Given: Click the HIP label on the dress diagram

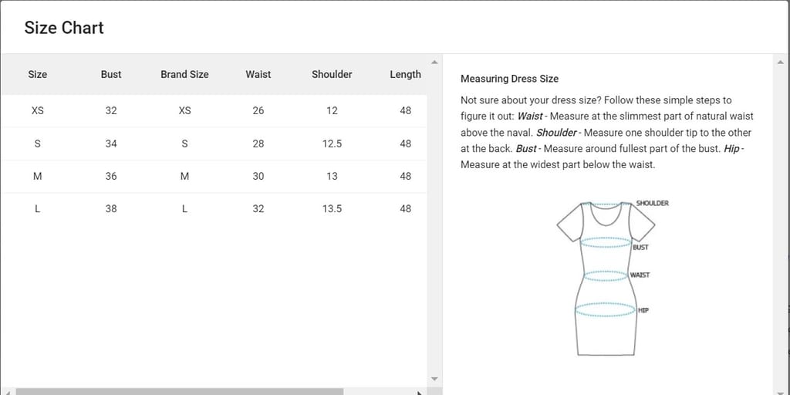Looking at the screenshot, I should (x=643, y=310).
